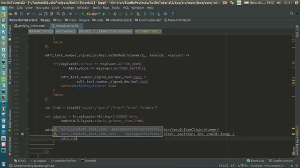300x168 pixels.
Task: Select auto_complete_text_view_text completion suggestion
Action: (x=108, y=134)
